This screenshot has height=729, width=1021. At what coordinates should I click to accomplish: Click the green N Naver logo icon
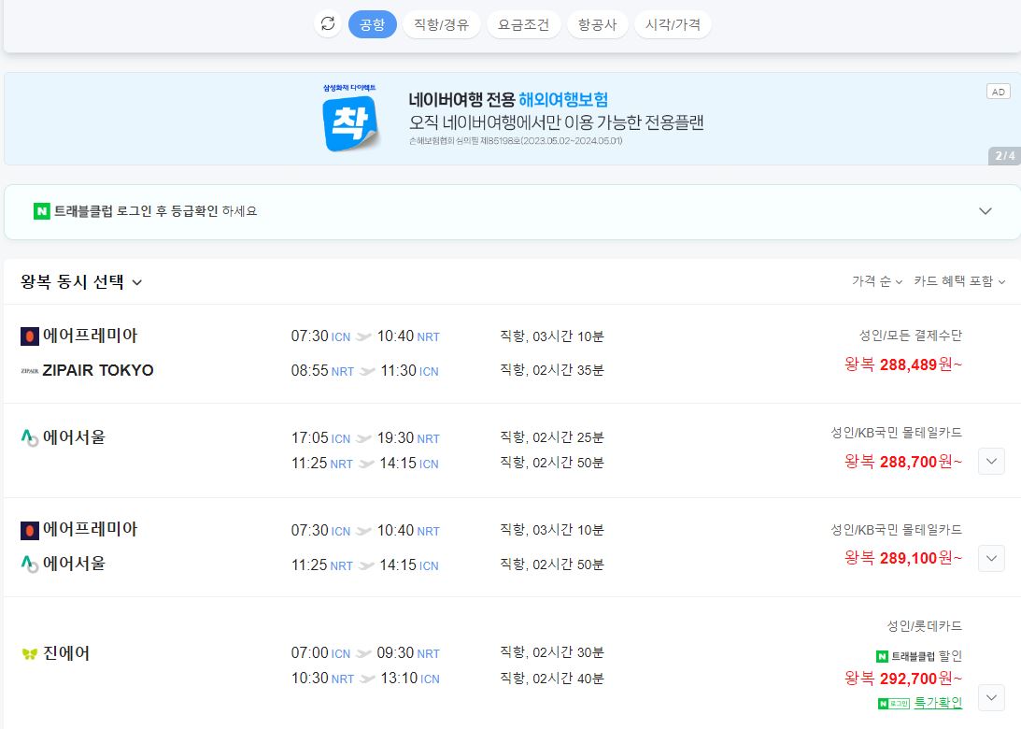coord(42,211)
